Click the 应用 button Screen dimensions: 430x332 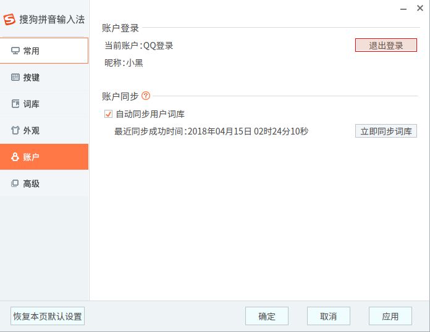(x=390, y=316)
